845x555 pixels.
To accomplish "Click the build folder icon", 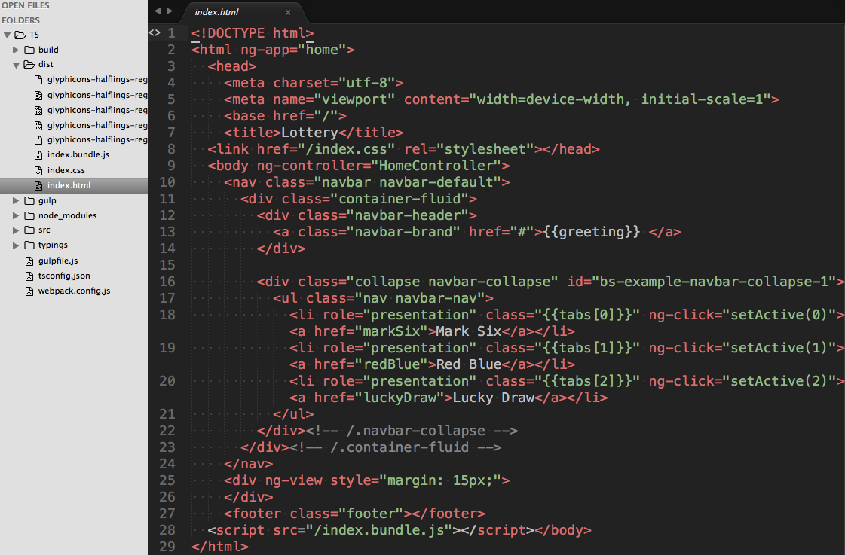I will point(29,50).
